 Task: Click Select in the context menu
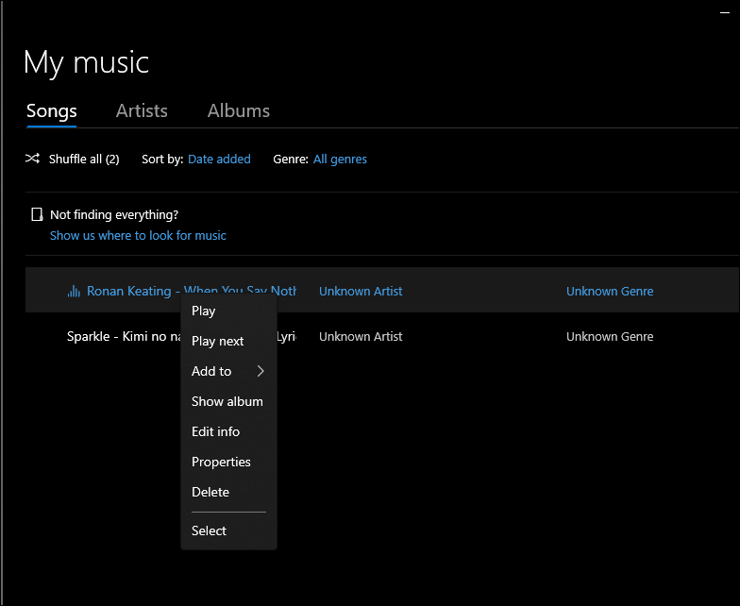(210, 530)
